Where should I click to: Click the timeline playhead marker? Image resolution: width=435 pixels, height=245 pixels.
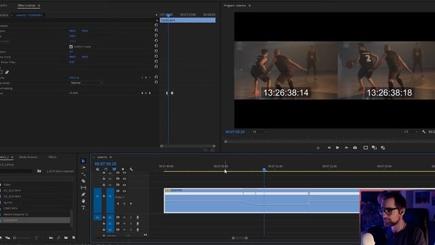[264, 169]
